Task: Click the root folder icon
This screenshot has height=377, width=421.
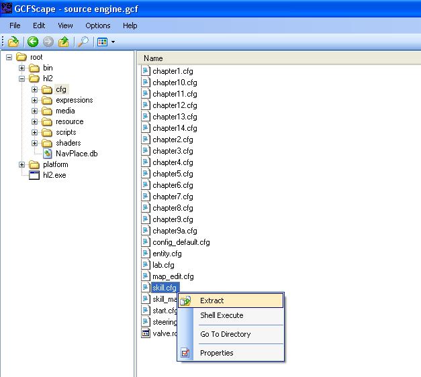Action: click(x=21, y=57)
